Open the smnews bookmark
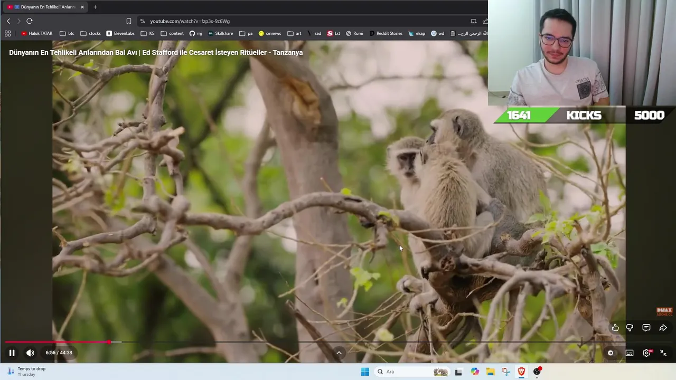Viewport: 676px width, 380px height. [270, 33]
